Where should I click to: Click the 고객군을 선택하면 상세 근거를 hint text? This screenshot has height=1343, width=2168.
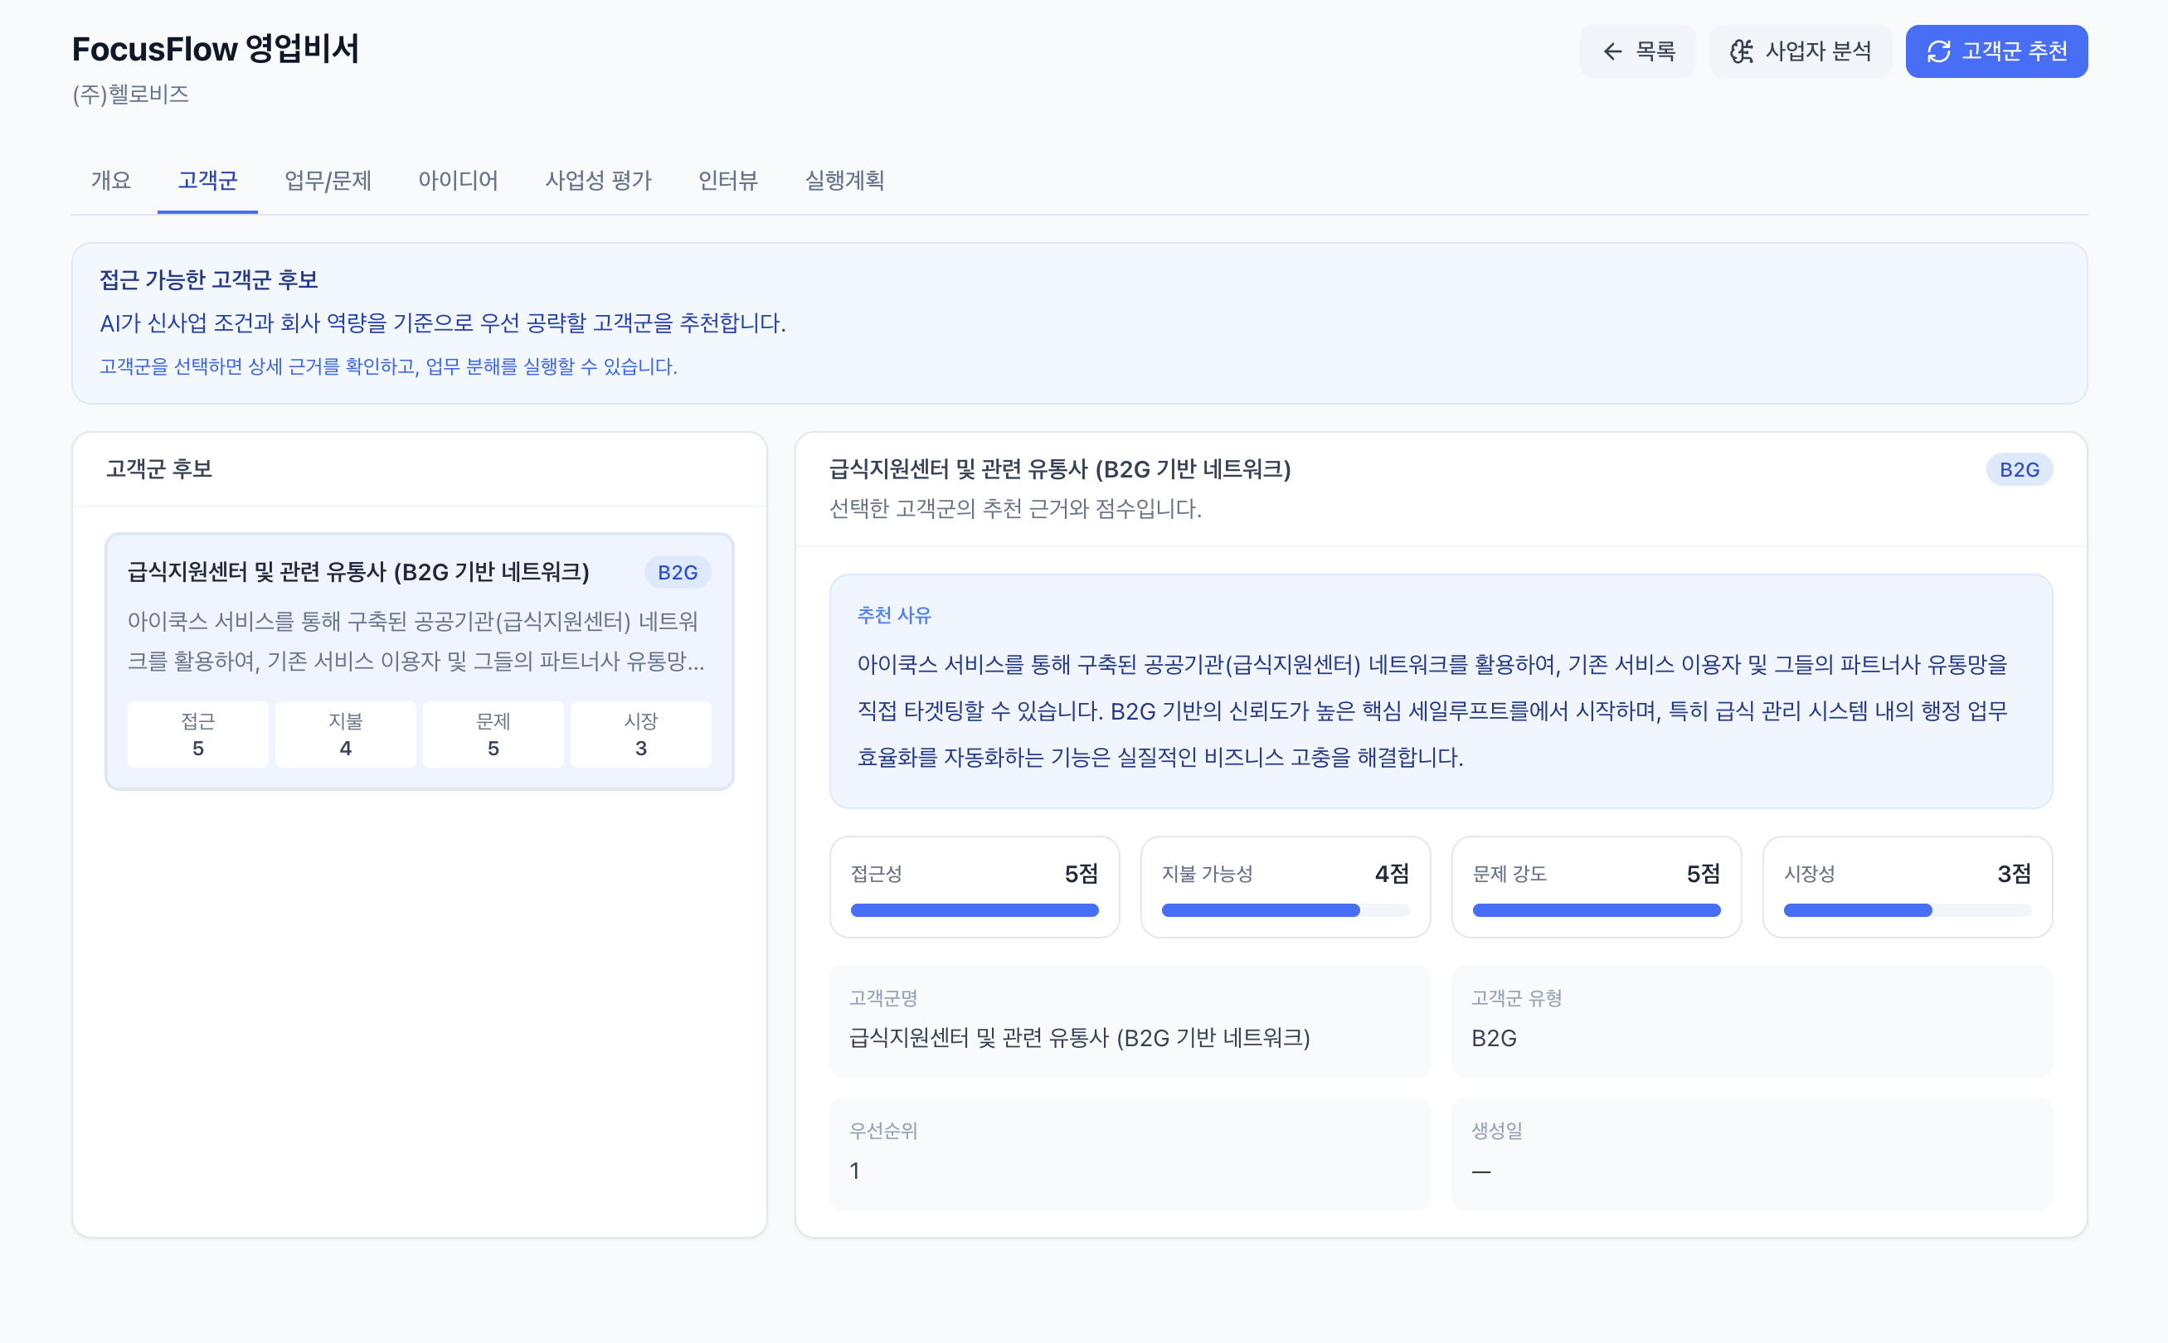[x=388, y=366]
